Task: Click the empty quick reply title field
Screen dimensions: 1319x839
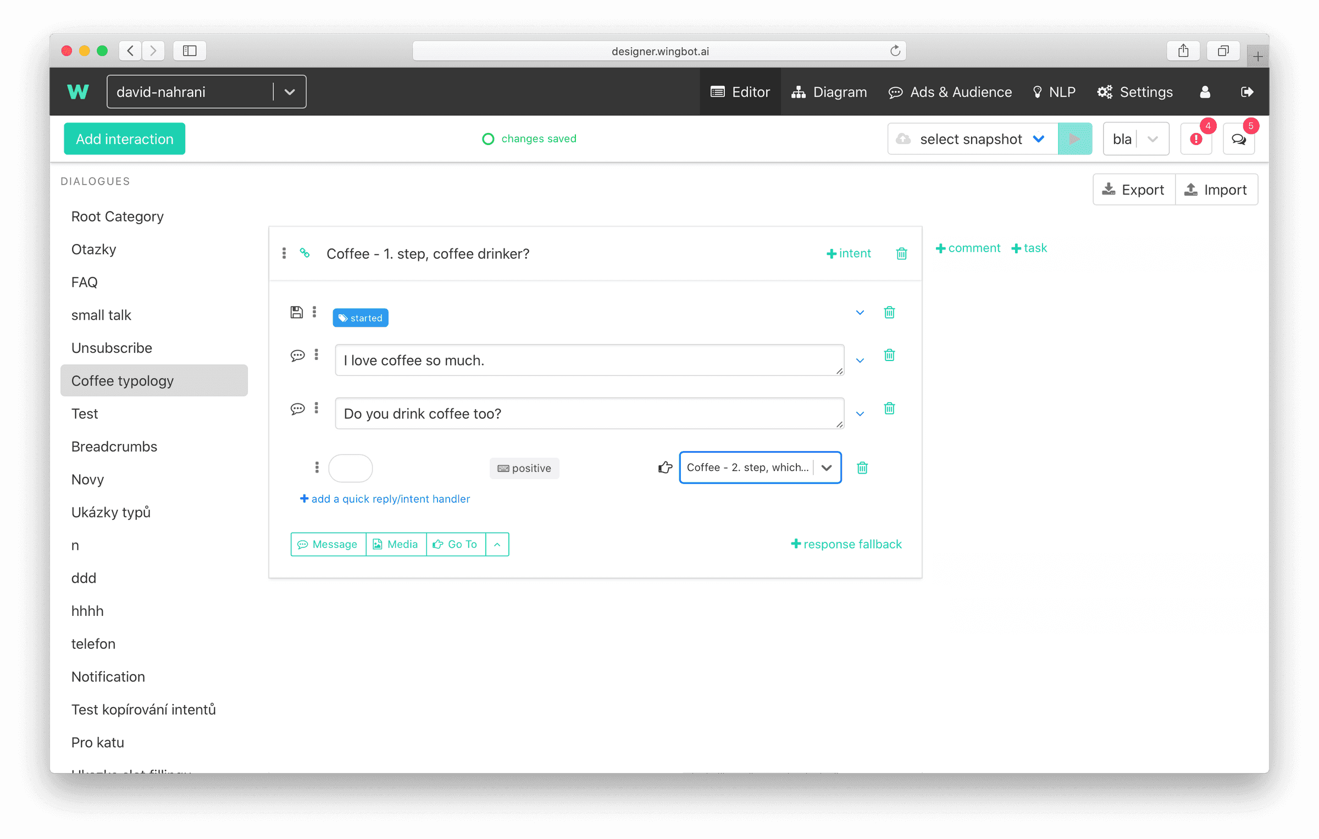Action: (350, 468)
